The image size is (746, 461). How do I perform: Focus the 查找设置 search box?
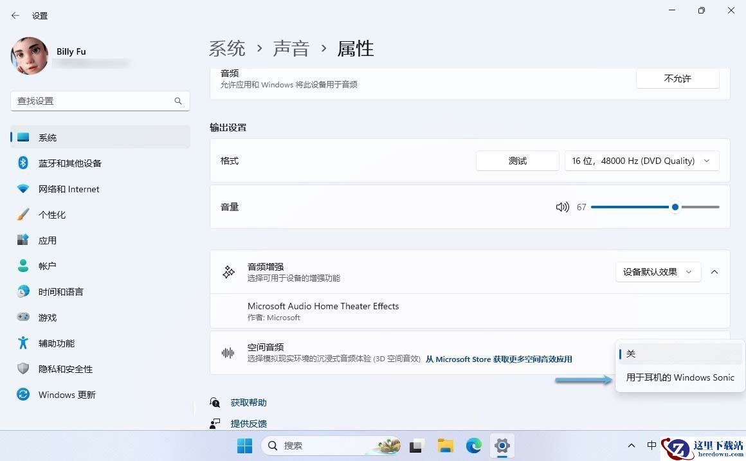[100, 101]
